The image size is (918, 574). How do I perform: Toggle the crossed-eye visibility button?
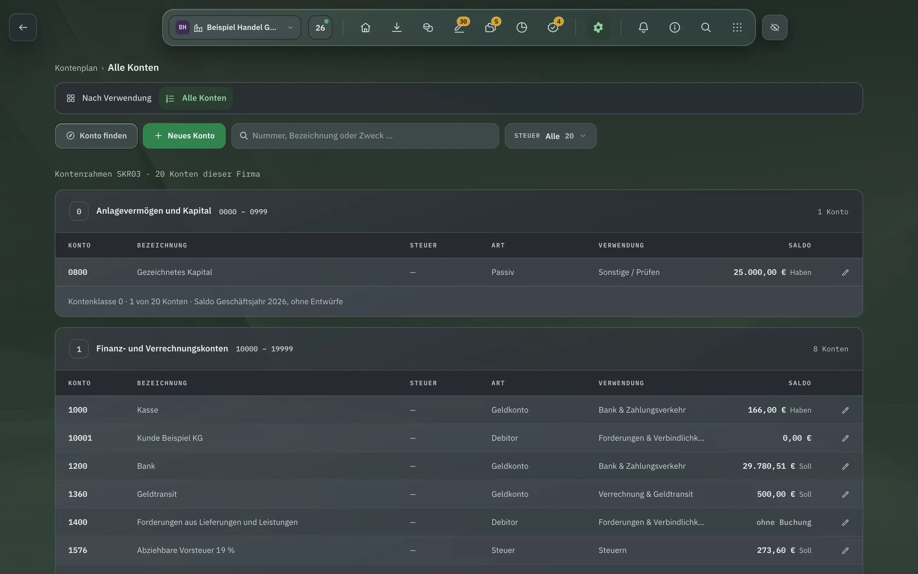[775, 27]
